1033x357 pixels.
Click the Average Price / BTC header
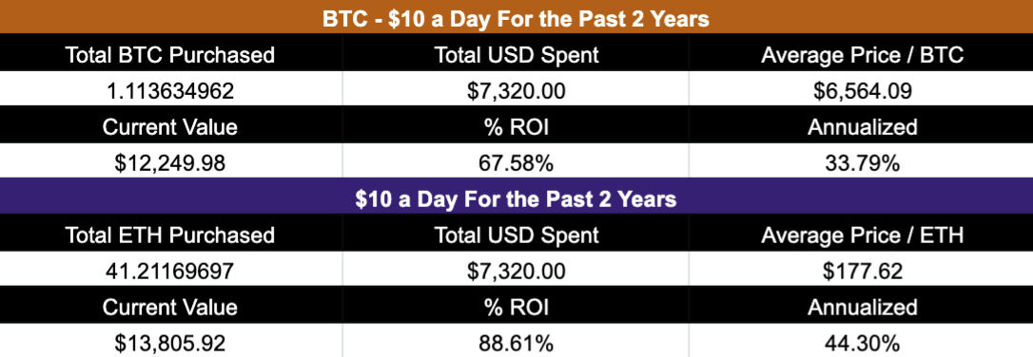(862, 54)
